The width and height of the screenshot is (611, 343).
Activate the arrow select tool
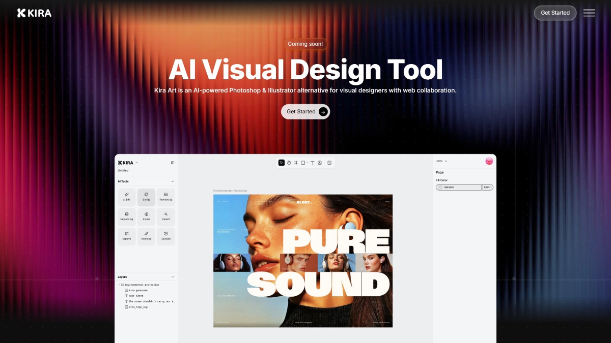point(282,163)
